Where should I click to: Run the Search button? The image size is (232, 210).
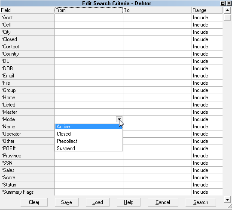[201, 202]
